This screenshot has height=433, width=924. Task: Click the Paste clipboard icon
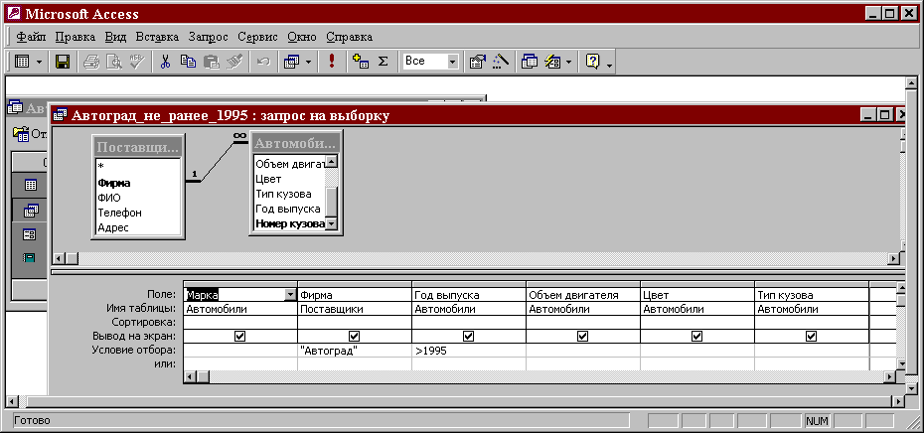[x=211, y=62]
